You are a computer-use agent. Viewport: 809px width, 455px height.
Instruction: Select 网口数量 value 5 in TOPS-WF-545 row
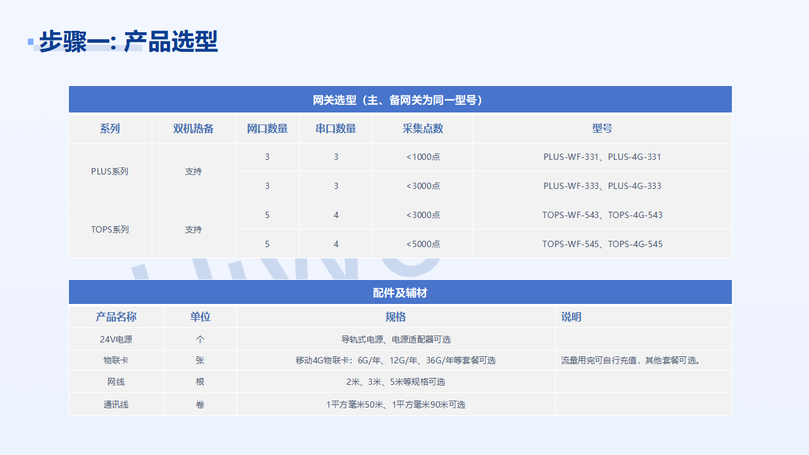[x=267, y=244]
